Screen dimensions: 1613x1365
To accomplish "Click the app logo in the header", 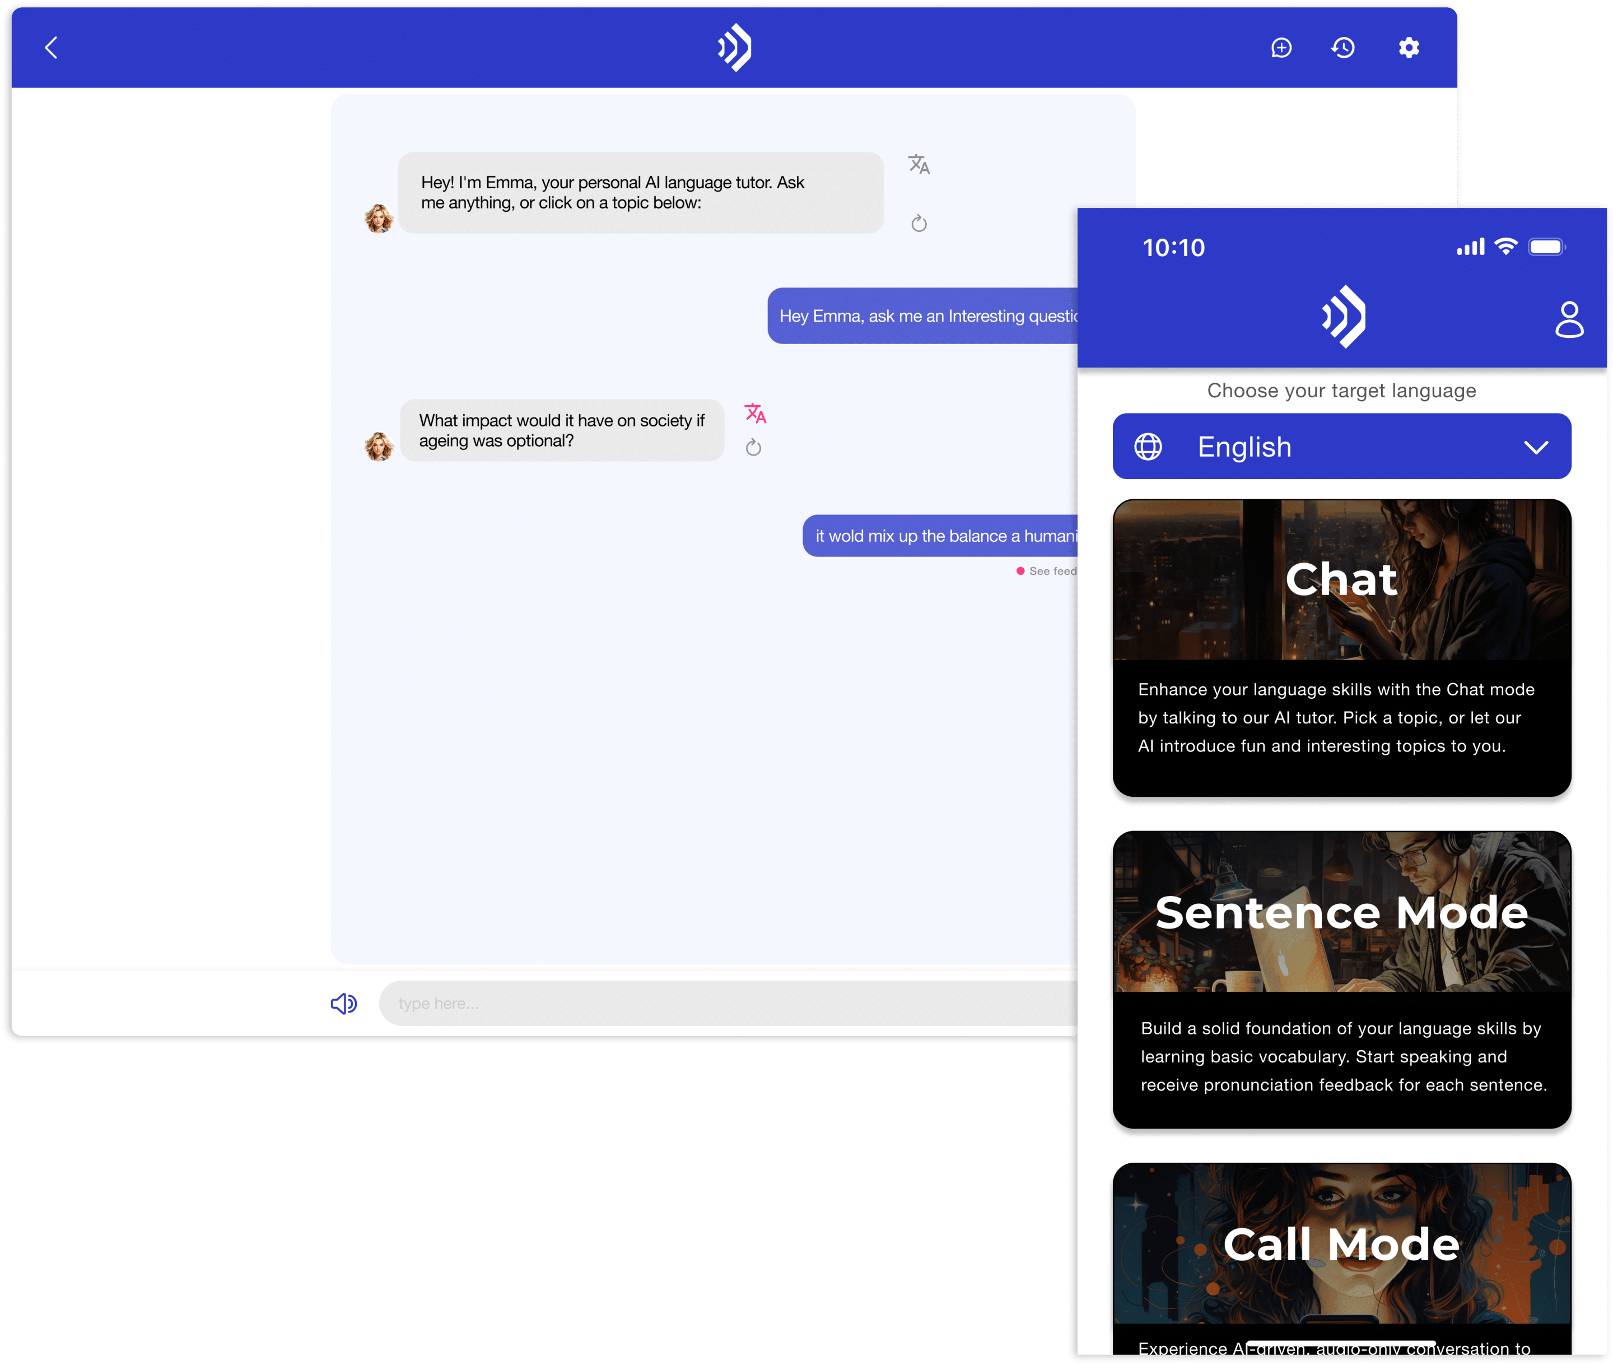I will (x=734, y=47).
